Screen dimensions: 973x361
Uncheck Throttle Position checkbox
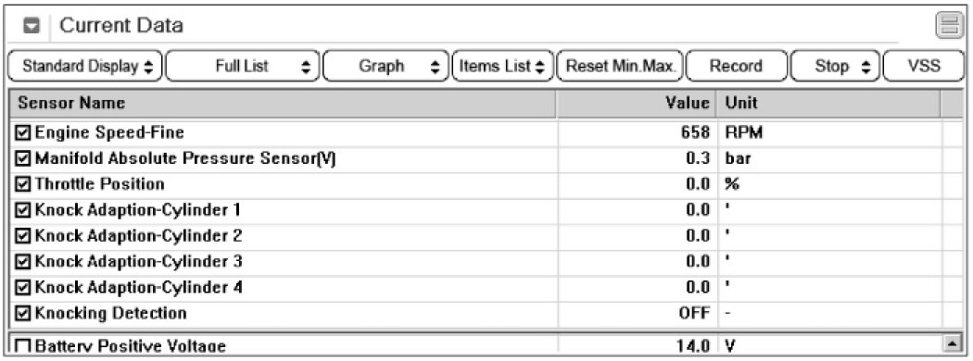coord(22,184)
